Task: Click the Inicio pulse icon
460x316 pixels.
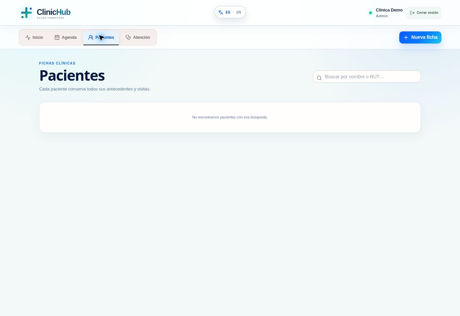Action: tap(28, 37)
